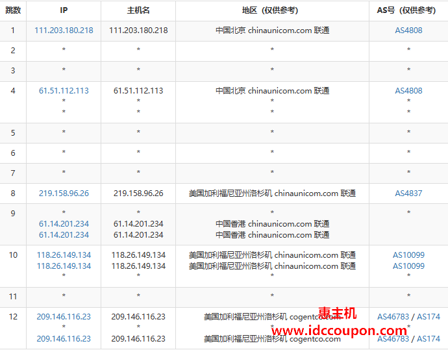The height and width of the screenshot is (350, 448).
Task: Click first 118.26.149.134 IP link in hop 10
Action: tap(64, 255)
